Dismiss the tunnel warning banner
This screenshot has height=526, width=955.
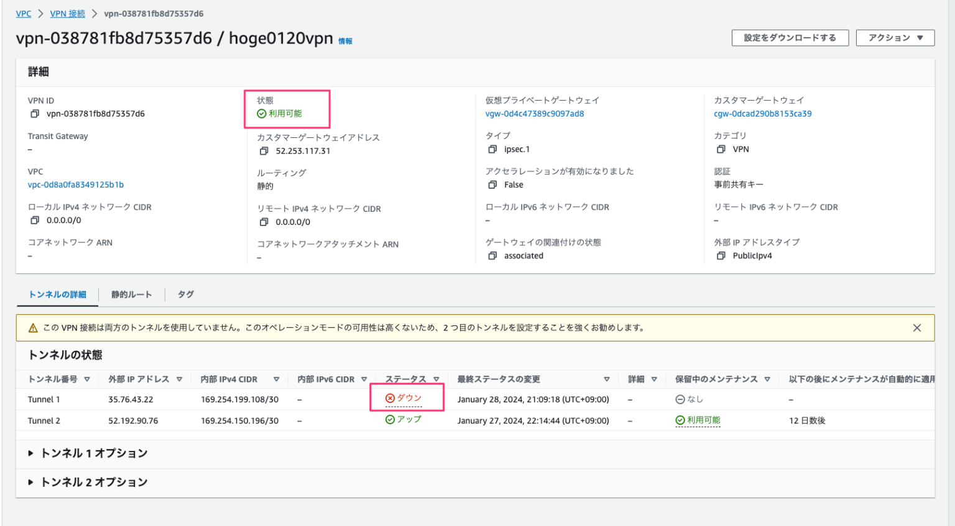pos(916,327)
